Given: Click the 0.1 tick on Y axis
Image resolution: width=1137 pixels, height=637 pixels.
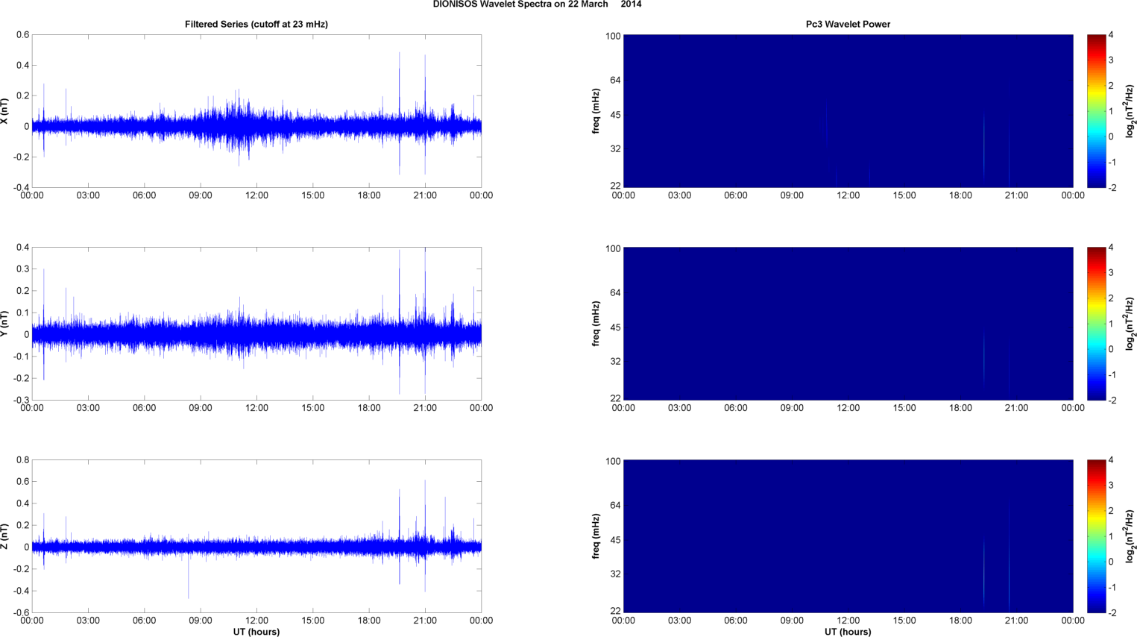Looking at the screenshot, I should coord(22,313).
